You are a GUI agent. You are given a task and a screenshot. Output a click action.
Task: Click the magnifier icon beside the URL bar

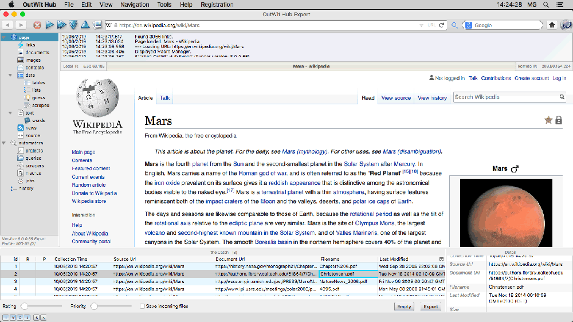click(x=454, y=25)
